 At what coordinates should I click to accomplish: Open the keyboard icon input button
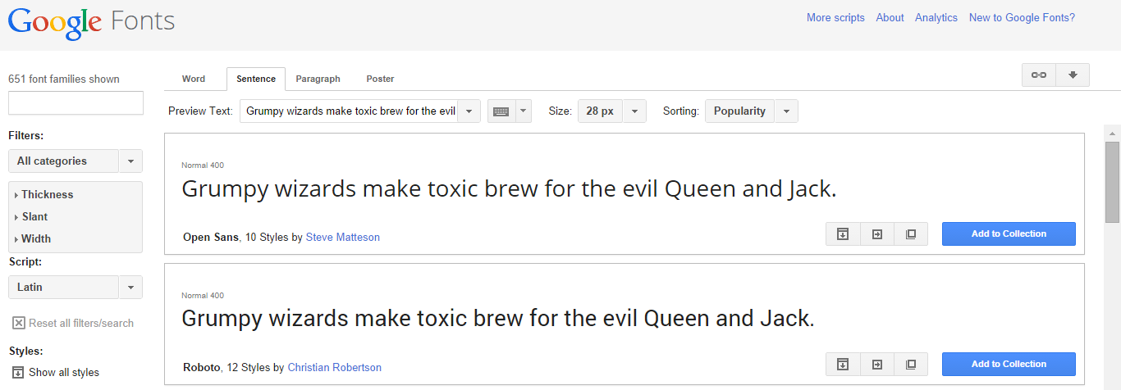point(501,111)
